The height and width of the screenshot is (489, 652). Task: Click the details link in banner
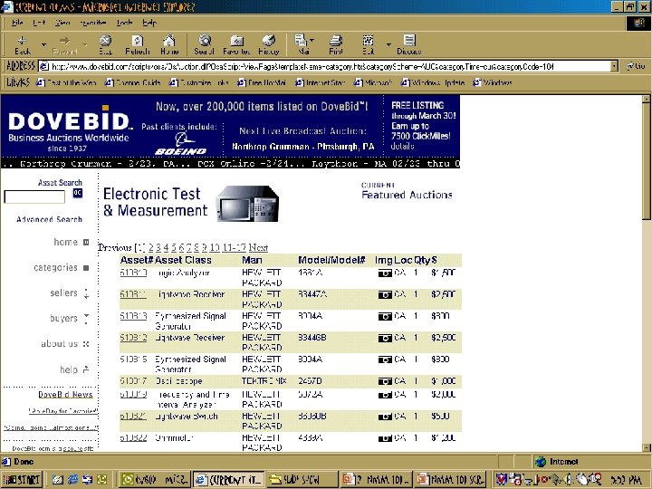click(x=402, y=147)
